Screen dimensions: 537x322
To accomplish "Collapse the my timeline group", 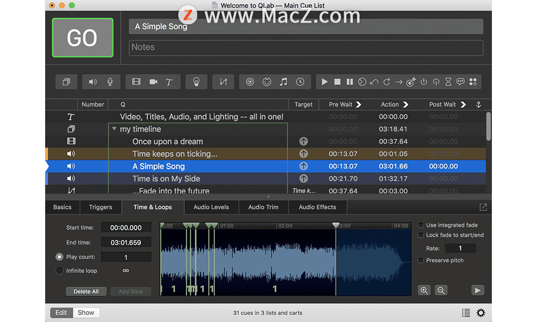I will coord(114,129).
